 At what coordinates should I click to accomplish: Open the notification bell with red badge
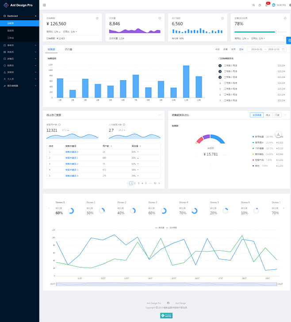[x=266, y=5]
